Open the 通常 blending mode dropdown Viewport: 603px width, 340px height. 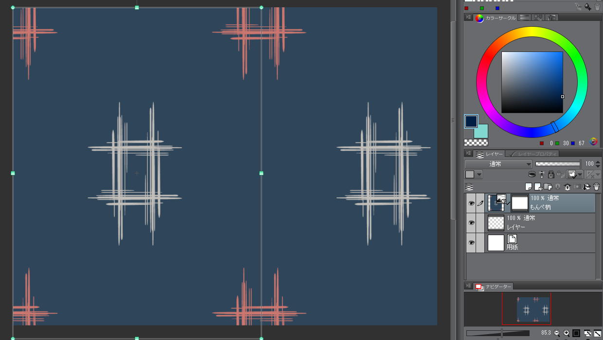tap(498, 164)
